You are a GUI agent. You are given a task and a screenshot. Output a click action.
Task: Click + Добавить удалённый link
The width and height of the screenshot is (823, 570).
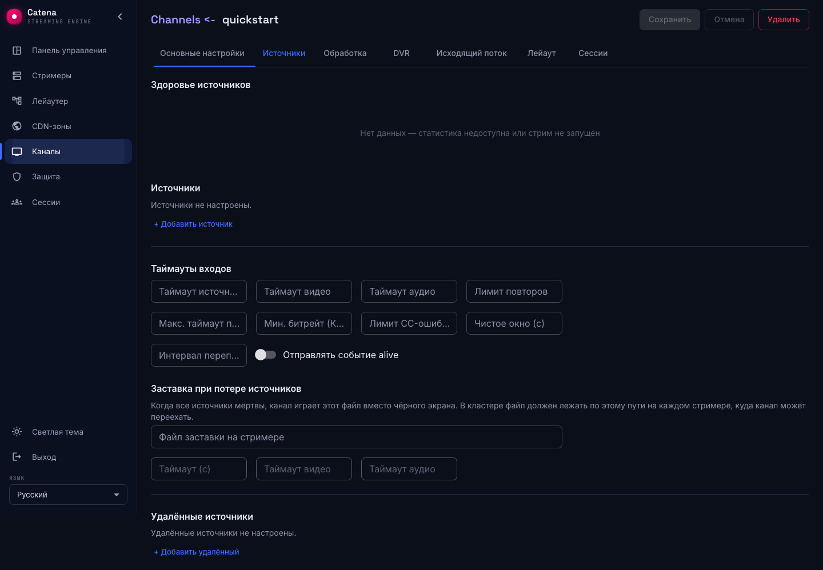pos(197,552)
